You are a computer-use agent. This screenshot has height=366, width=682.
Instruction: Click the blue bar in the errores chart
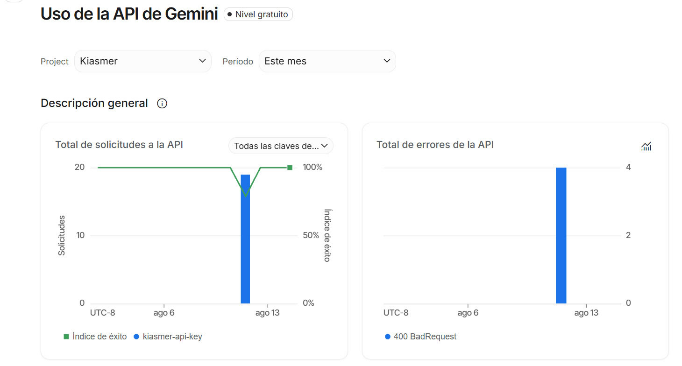pos(561,235)
